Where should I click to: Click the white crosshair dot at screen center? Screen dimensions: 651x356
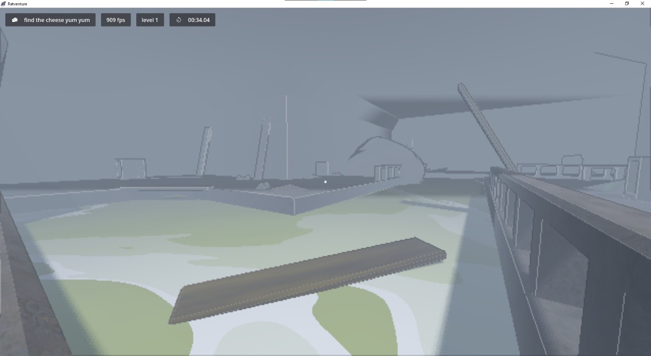325,182
